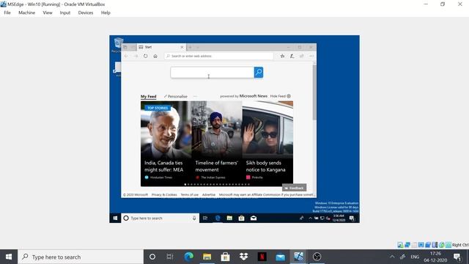Screen dimensions: 469x264
Task: Click Hide Feed toggle
Action: (x=280, y=96)
